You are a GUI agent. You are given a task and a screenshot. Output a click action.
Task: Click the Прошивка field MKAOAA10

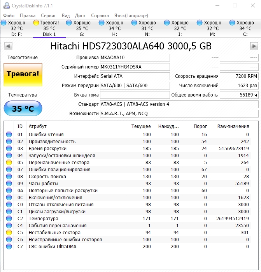click(x=135, y=58)
